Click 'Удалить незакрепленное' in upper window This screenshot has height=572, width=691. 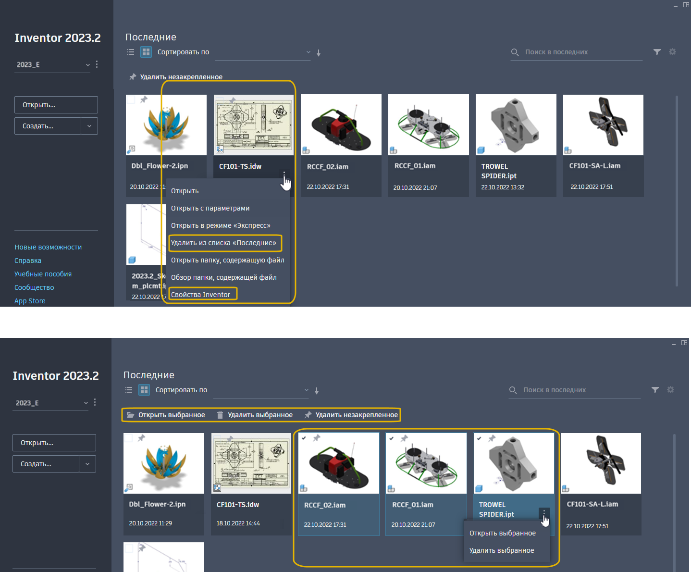pos(176,77)
